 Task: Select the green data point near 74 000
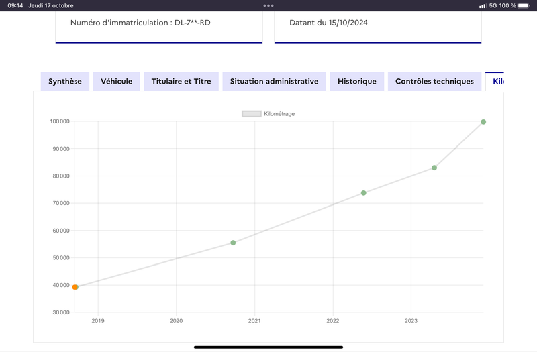[364, 193]
